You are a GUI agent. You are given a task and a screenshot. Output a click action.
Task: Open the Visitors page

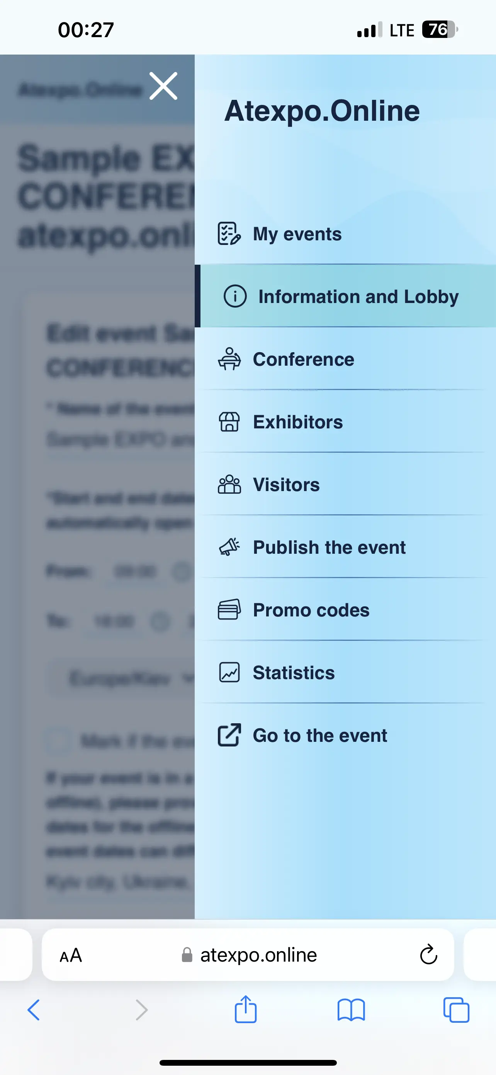(345, 484)
